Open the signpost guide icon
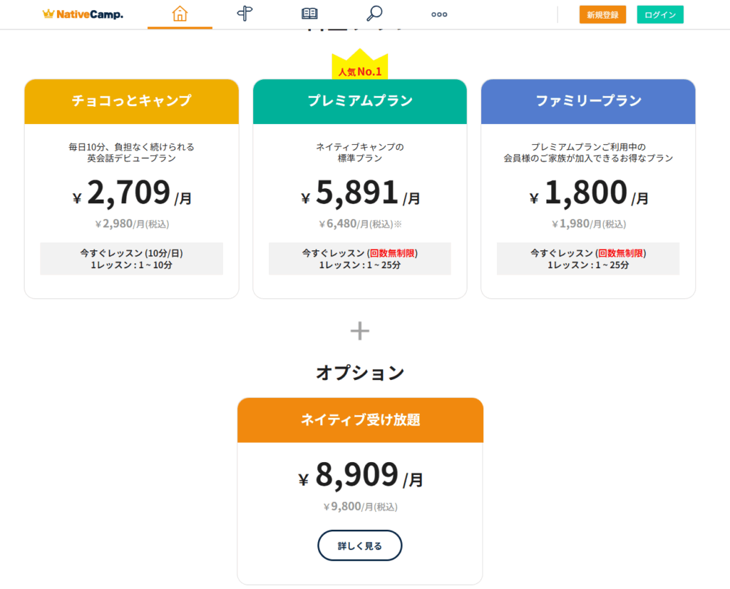The height and width of the screenshot is (589, 730). click(x=245, y=14)
